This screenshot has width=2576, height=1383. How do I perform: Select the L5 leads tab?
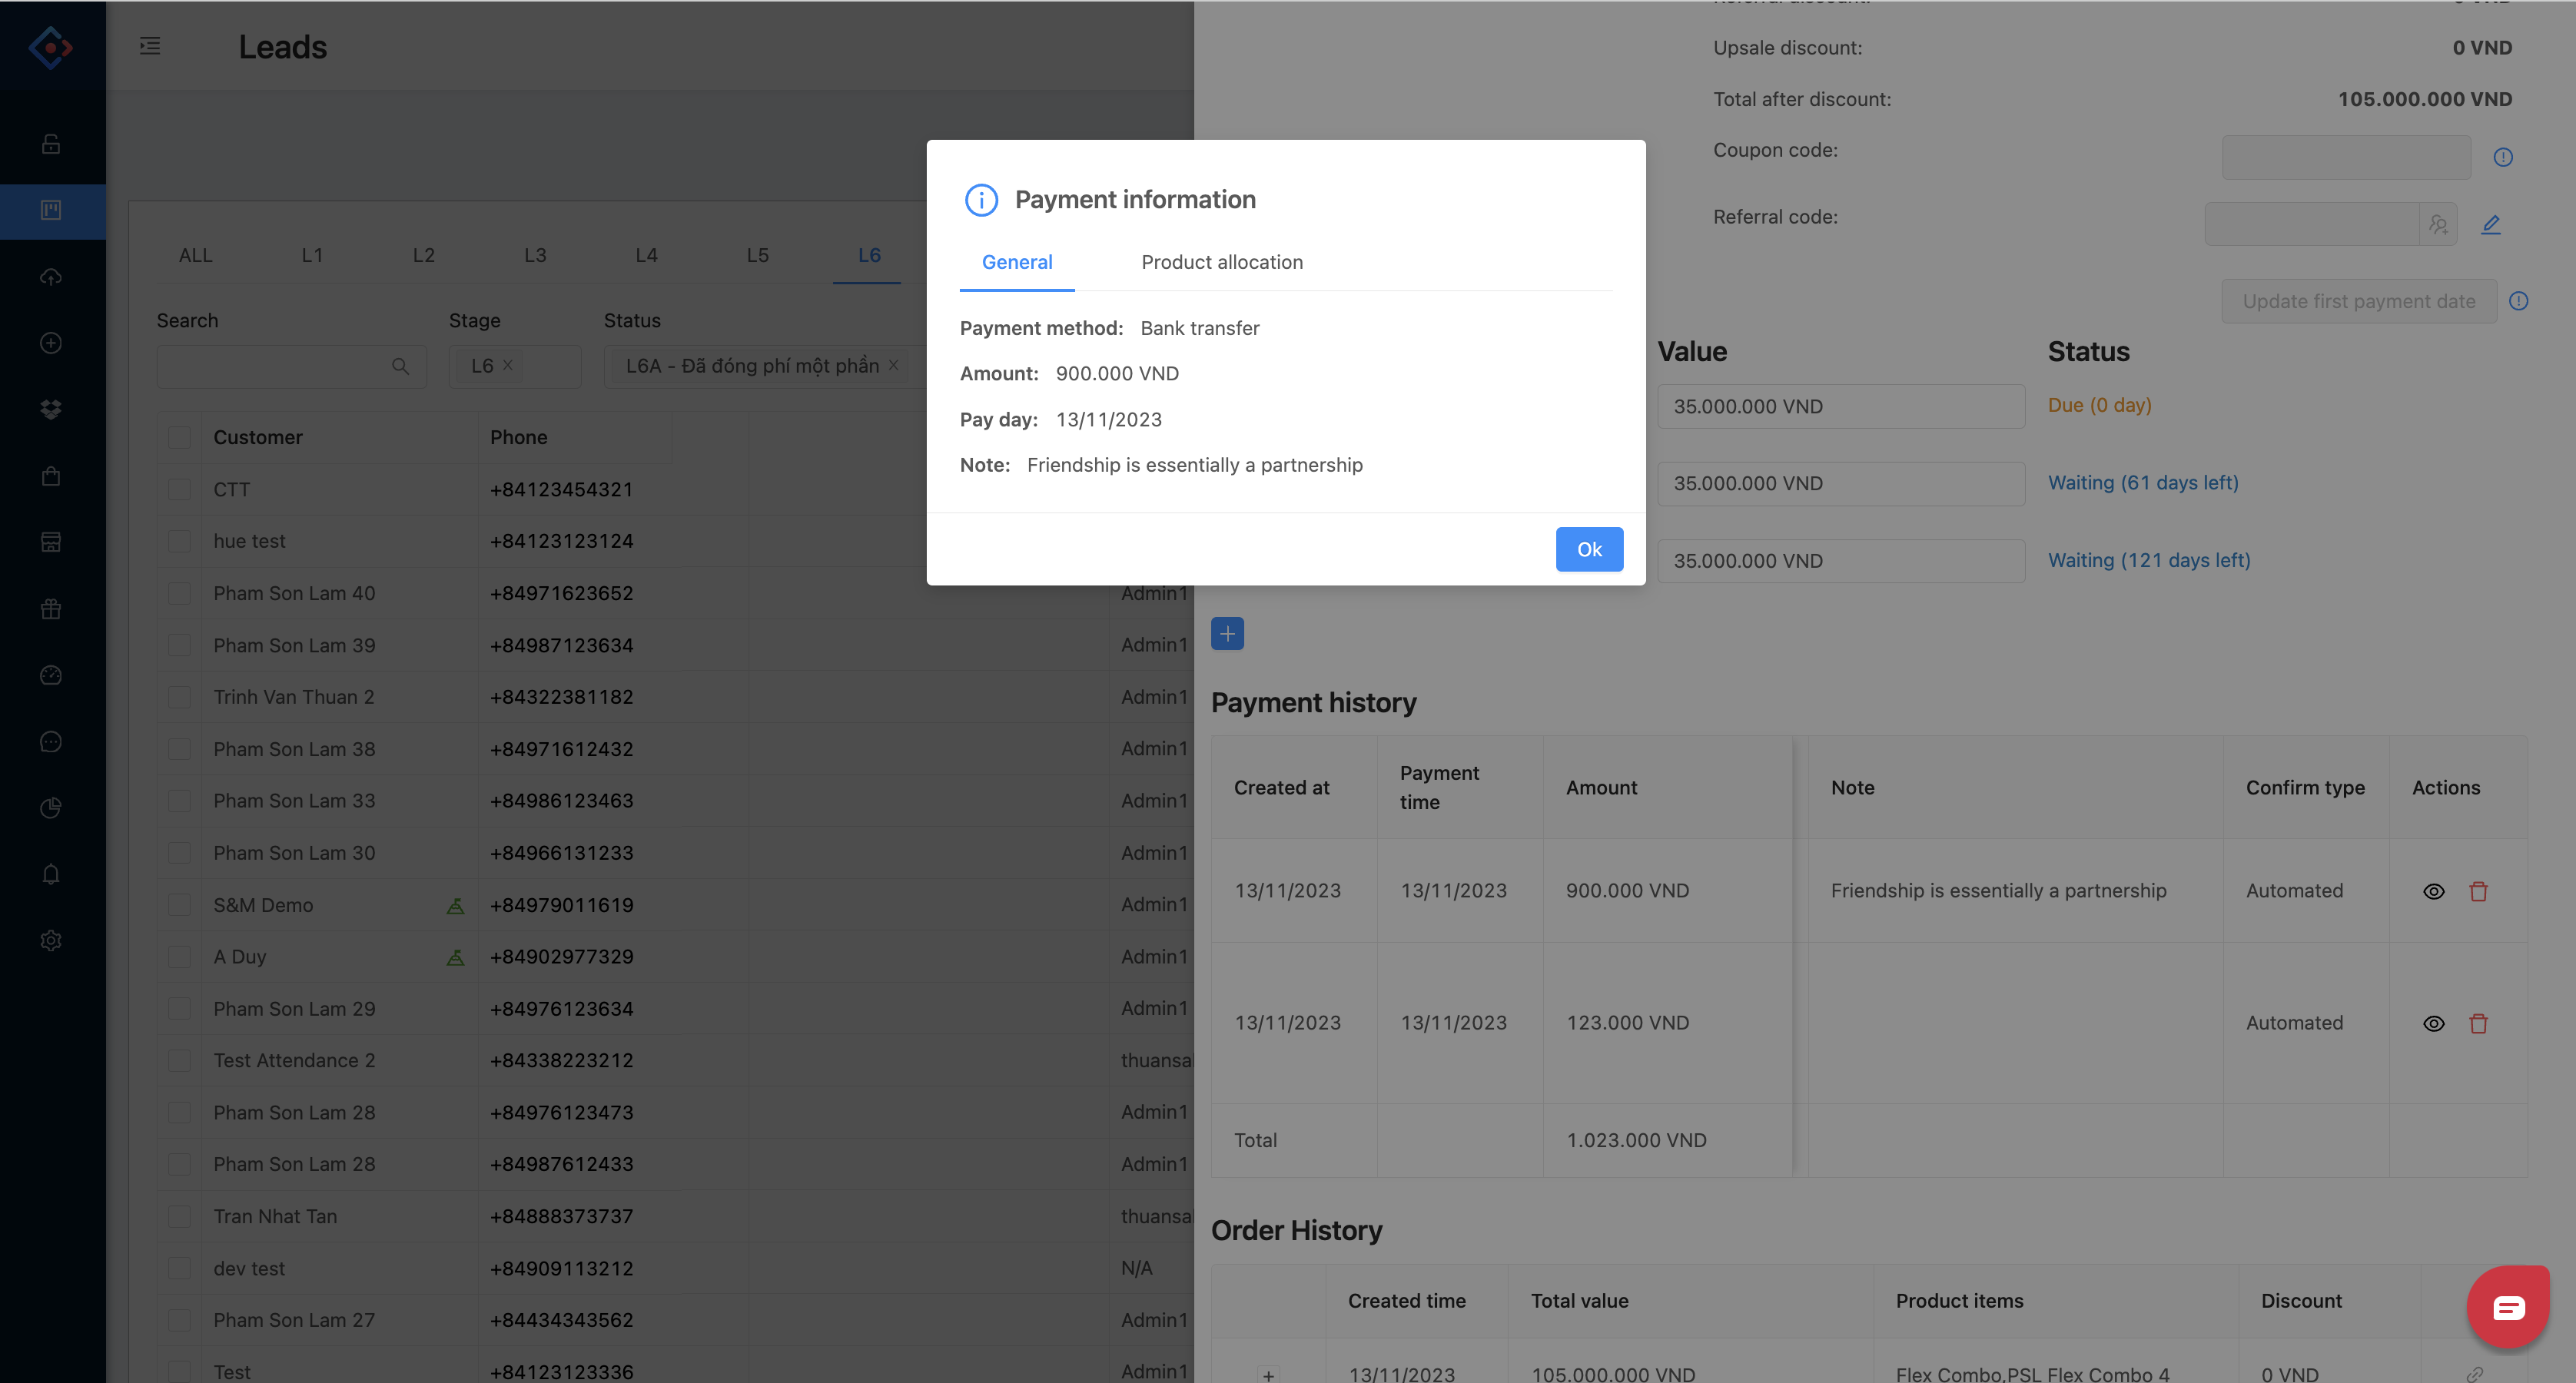pos(757,255)
